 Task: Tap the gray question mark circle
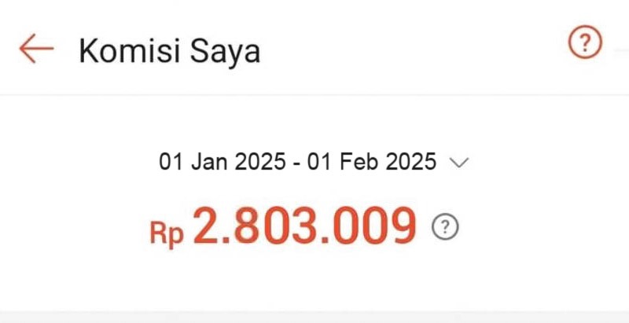pyautogui.click(x=445, y=227)
